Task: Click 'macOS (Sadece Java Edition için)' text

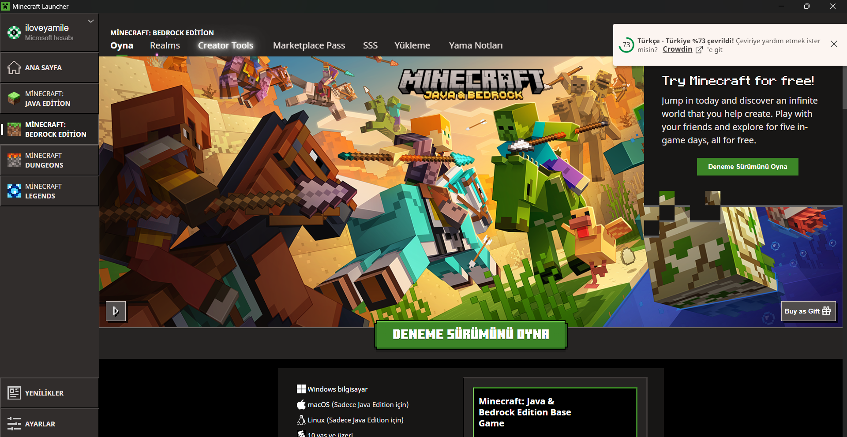Action: pyautogui.click(x=358, y=404)
